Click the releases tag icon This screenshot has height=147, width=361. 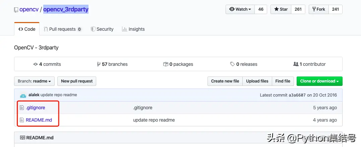[x=233, y=64]
